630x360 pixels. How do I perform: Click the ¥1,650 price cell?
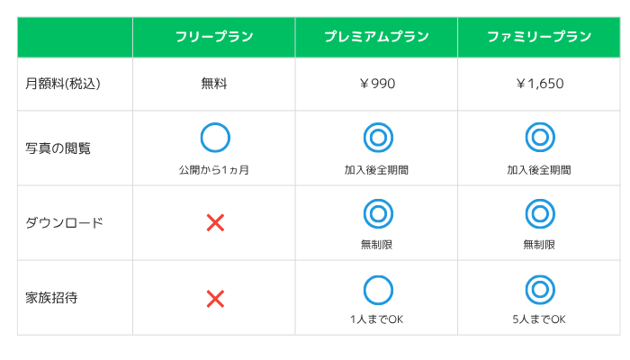pyautogui.click(x=539, y=84)
